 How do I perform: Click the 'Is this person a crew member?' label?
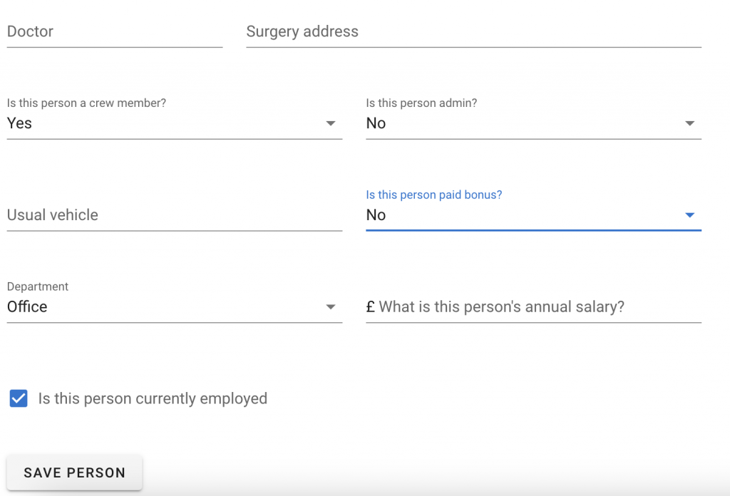(86, 103)
